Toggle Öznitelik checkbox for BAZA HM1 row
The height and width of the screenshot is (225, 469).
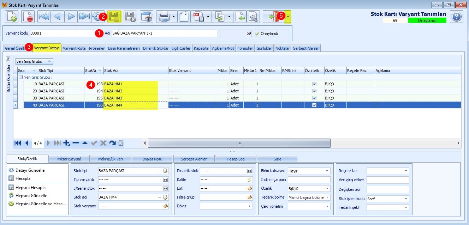[314, 84]
